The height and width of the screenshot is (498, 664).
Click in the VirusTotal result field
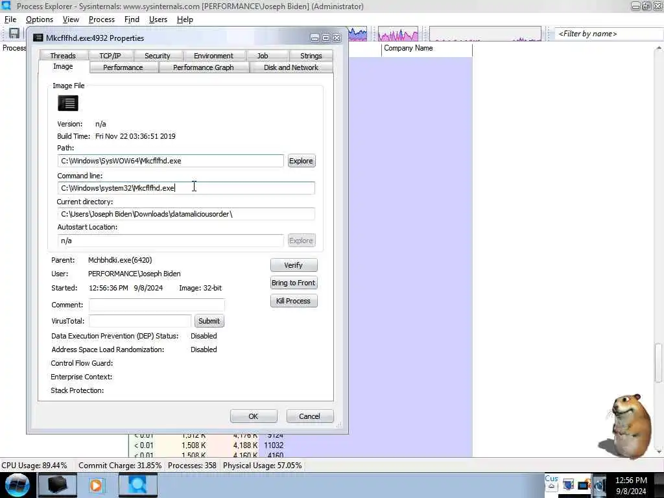point(140,321)
